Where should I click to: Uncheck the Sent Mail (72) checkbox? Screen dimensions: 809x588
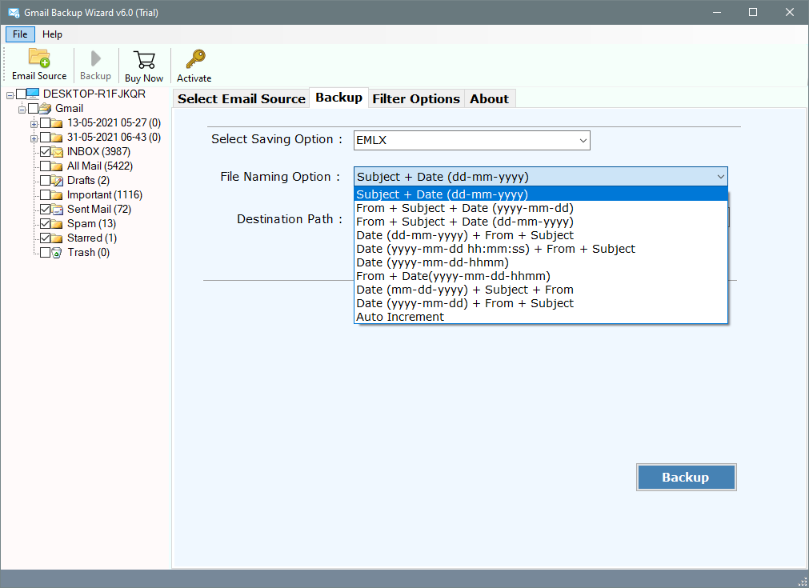pyautogui.click(x=46, y=210)
